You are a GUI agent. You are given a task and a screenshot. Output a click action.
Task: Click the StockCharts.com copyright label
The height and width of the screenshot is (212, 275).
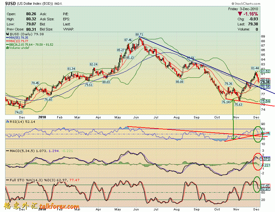click(x=246, y=3)
